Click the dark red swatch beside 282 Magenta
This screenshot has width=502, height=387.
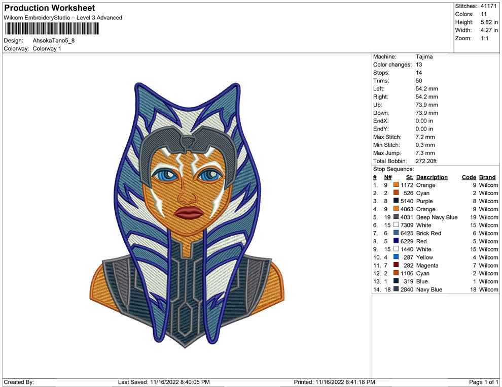pyautogui.click(x=396, y=265)
